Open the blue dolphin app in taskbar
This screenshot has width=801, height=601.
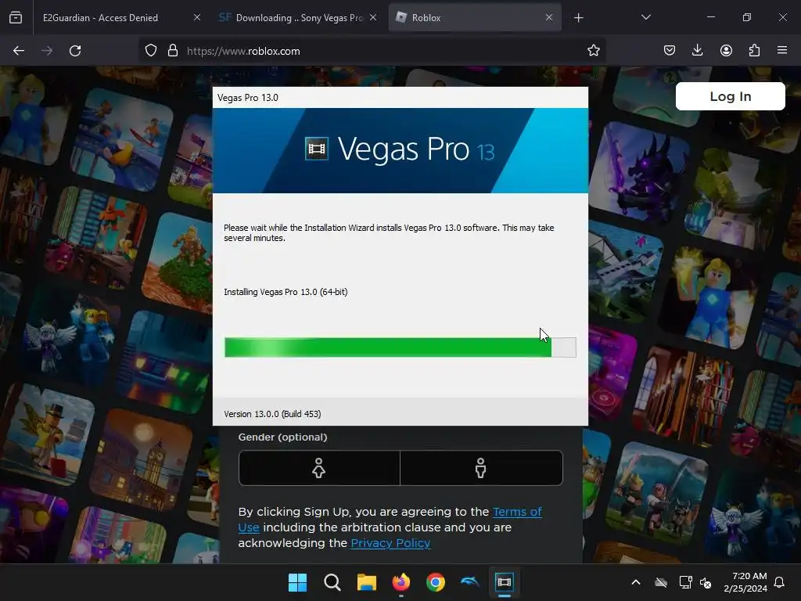[x=469, y=582]
